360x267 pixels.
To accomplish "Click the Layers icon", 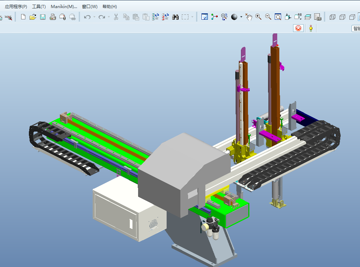I will click(x=308, y=17).
